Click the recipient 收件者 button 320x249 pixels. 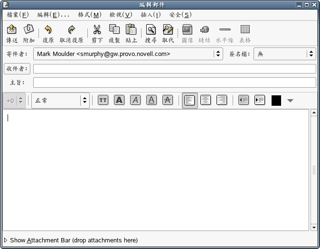point(17,69)
